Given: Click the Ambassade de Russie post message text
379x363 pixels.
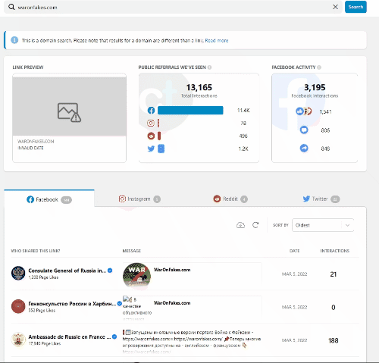Looking at the screenshot, I should point(192,342).
